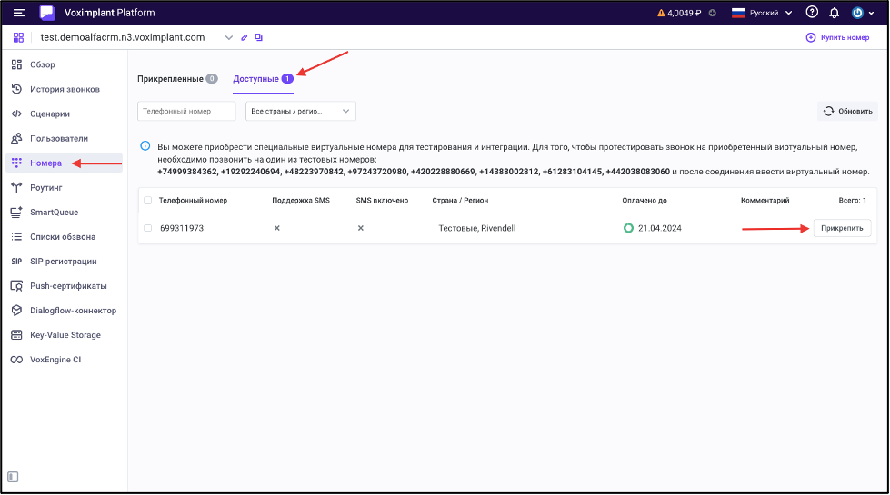The width and height of the screenshot is (890, 495).
Task: Expand the application name dropdown chevron
Action: [229, 37]
